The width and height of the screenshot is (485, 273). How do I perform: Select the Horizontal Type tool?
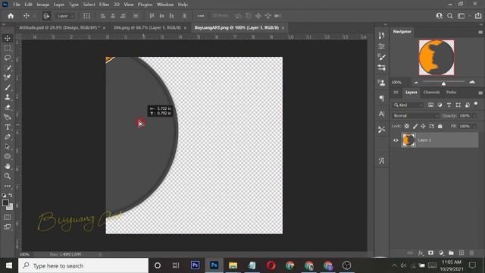click(x=8, y=127)
